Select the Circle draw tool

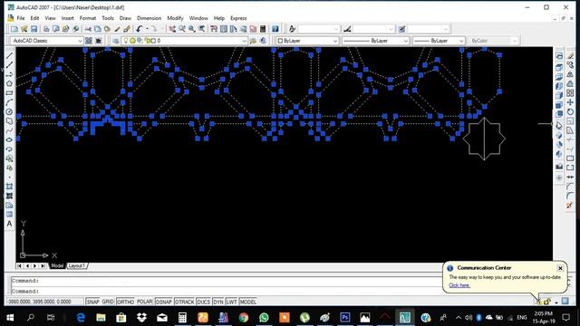pyautogui.click(x=10, y=111)
